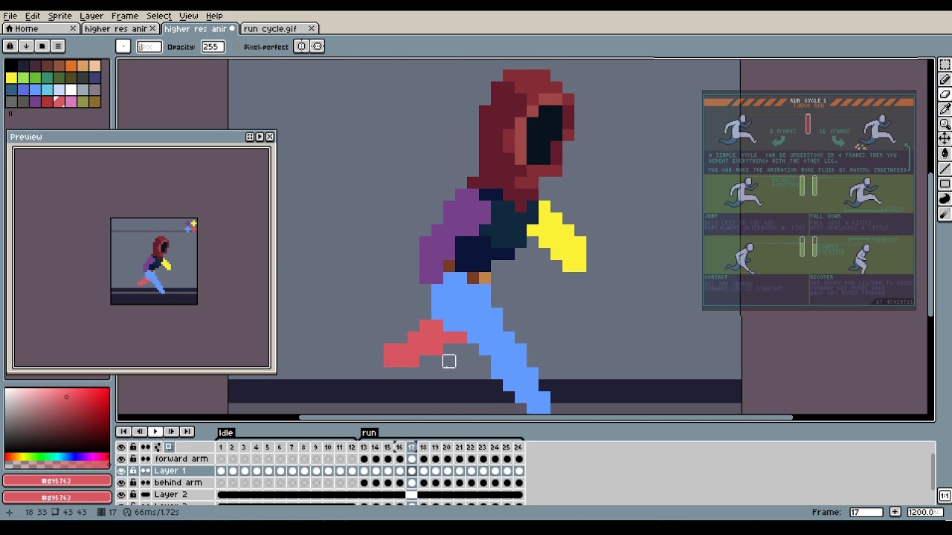Screen dimensions: 952x535
Task: Select the Eyedropper tool
Action: tap(945, 109)
